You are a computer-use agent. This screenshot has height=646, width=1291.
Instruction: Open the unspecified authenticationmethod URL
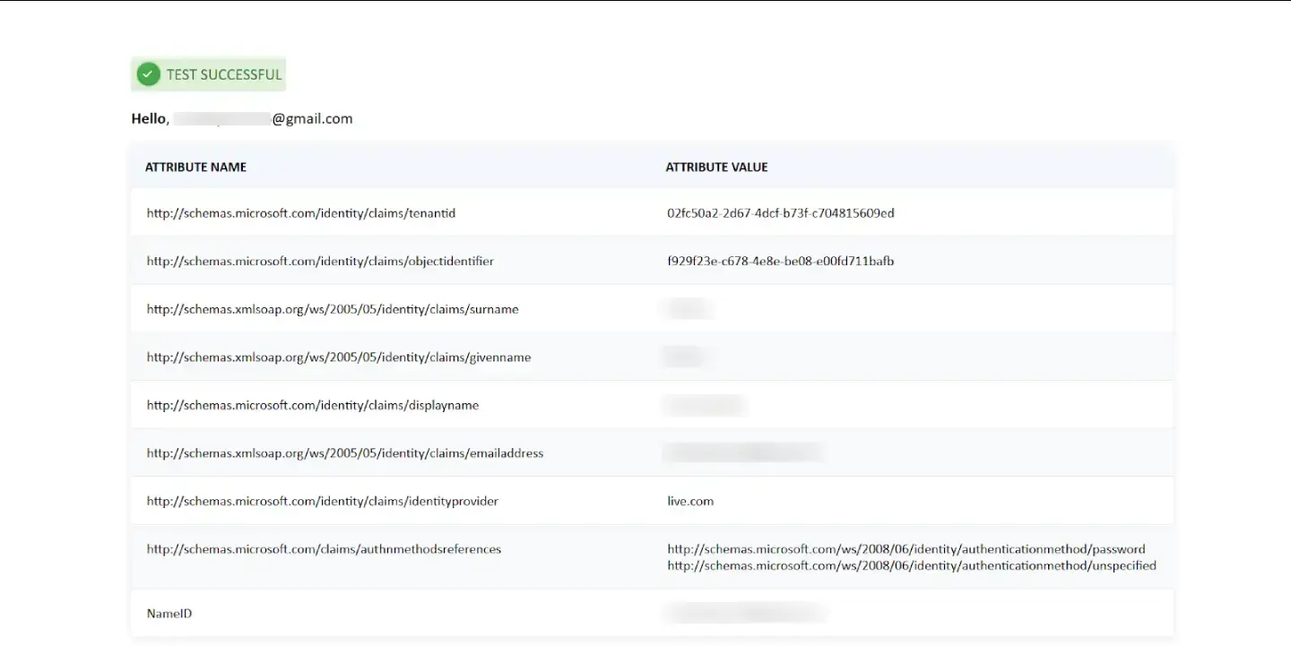coord(911,565)
